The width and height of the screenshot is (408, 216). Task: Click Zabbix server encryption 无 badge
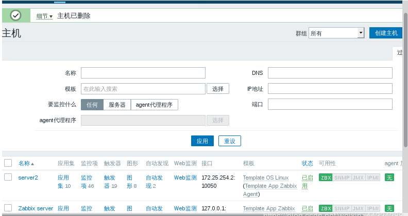pos(389,208)
